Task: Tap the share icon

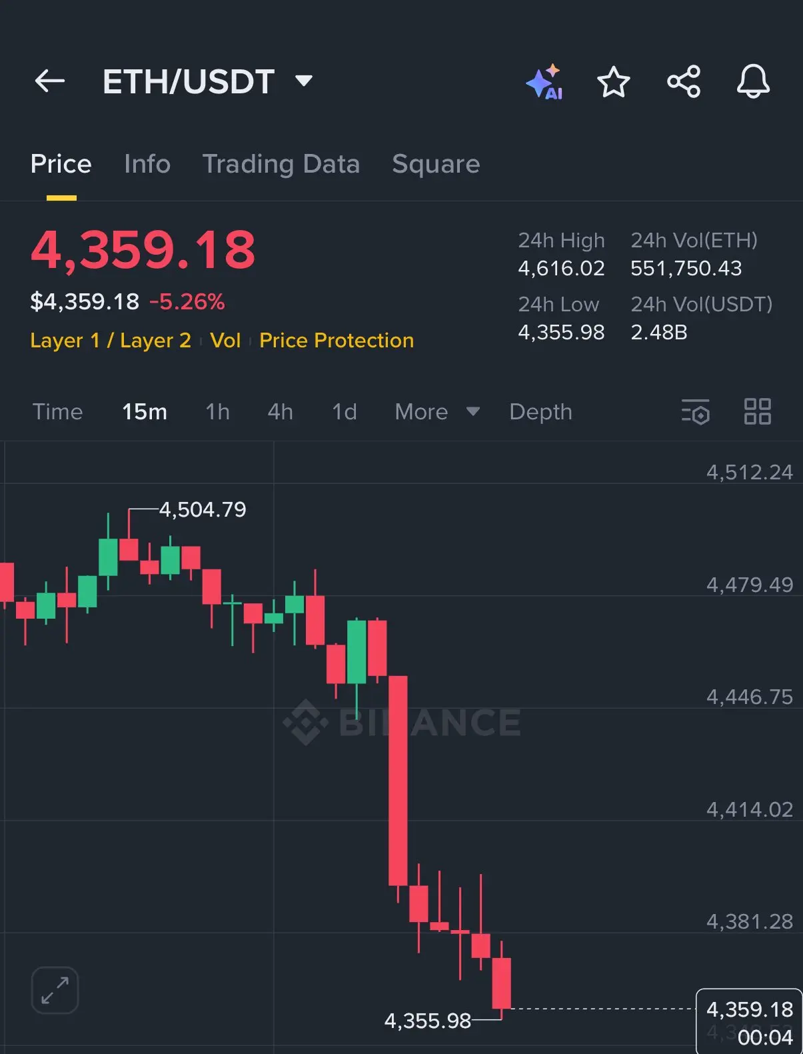Action: click(684, 82)
